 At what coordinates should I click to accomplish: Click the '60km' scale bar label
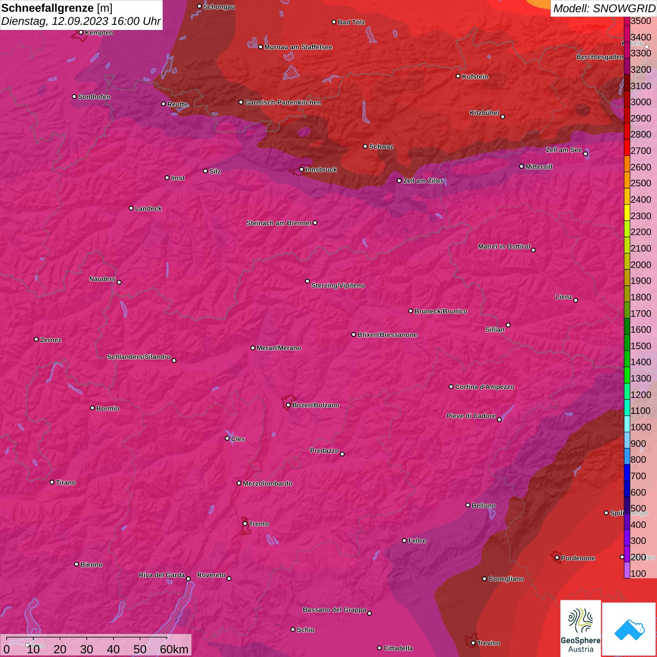pos(174,649)
